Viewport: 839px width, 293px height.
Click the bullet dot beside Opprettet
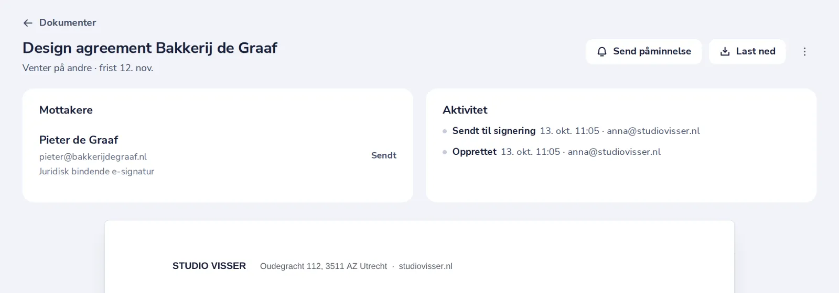(x=445, y=152)
